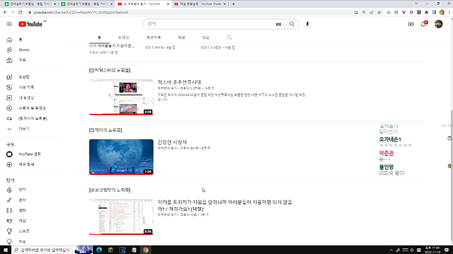Open 스포츠 (sports) in explore section
453x254 pixels.
click(24, 231)
